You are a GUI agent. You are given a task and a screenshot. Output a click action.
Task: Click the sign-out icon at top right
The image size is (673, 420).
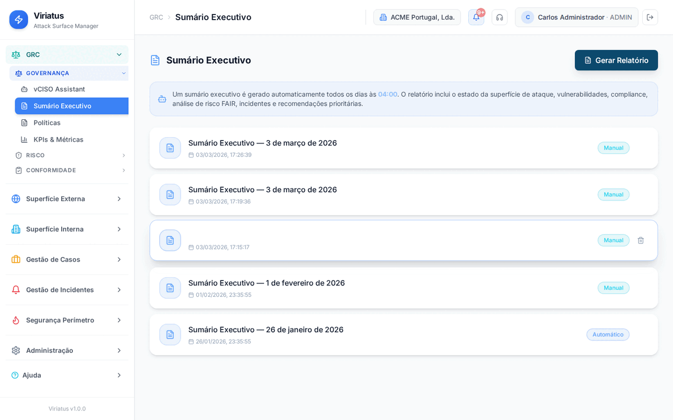(x=650, y=17)
